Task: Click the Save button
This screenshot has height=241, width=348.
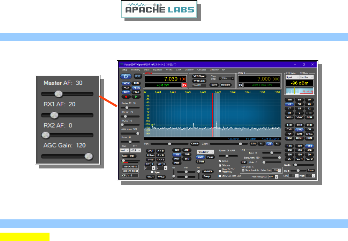Action: point(214,85)
